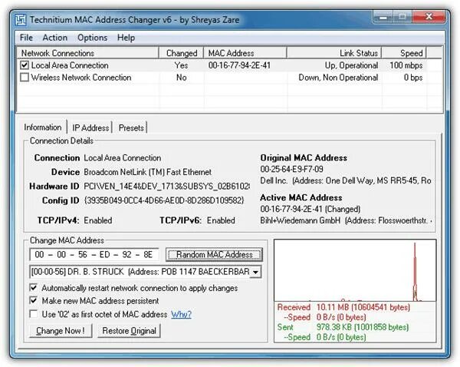The height and width of the screenshot is (367, 460).
Task: Open the Action menu
Action: 55,38
